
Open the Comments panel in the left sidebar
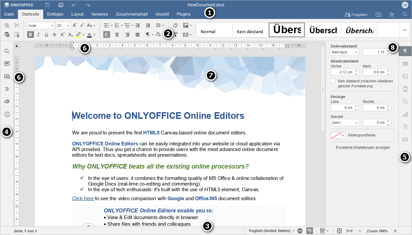[x=7, y=64]
